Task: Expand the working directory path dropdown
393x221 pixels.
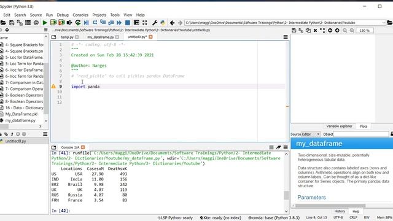Action: point(383,23)
